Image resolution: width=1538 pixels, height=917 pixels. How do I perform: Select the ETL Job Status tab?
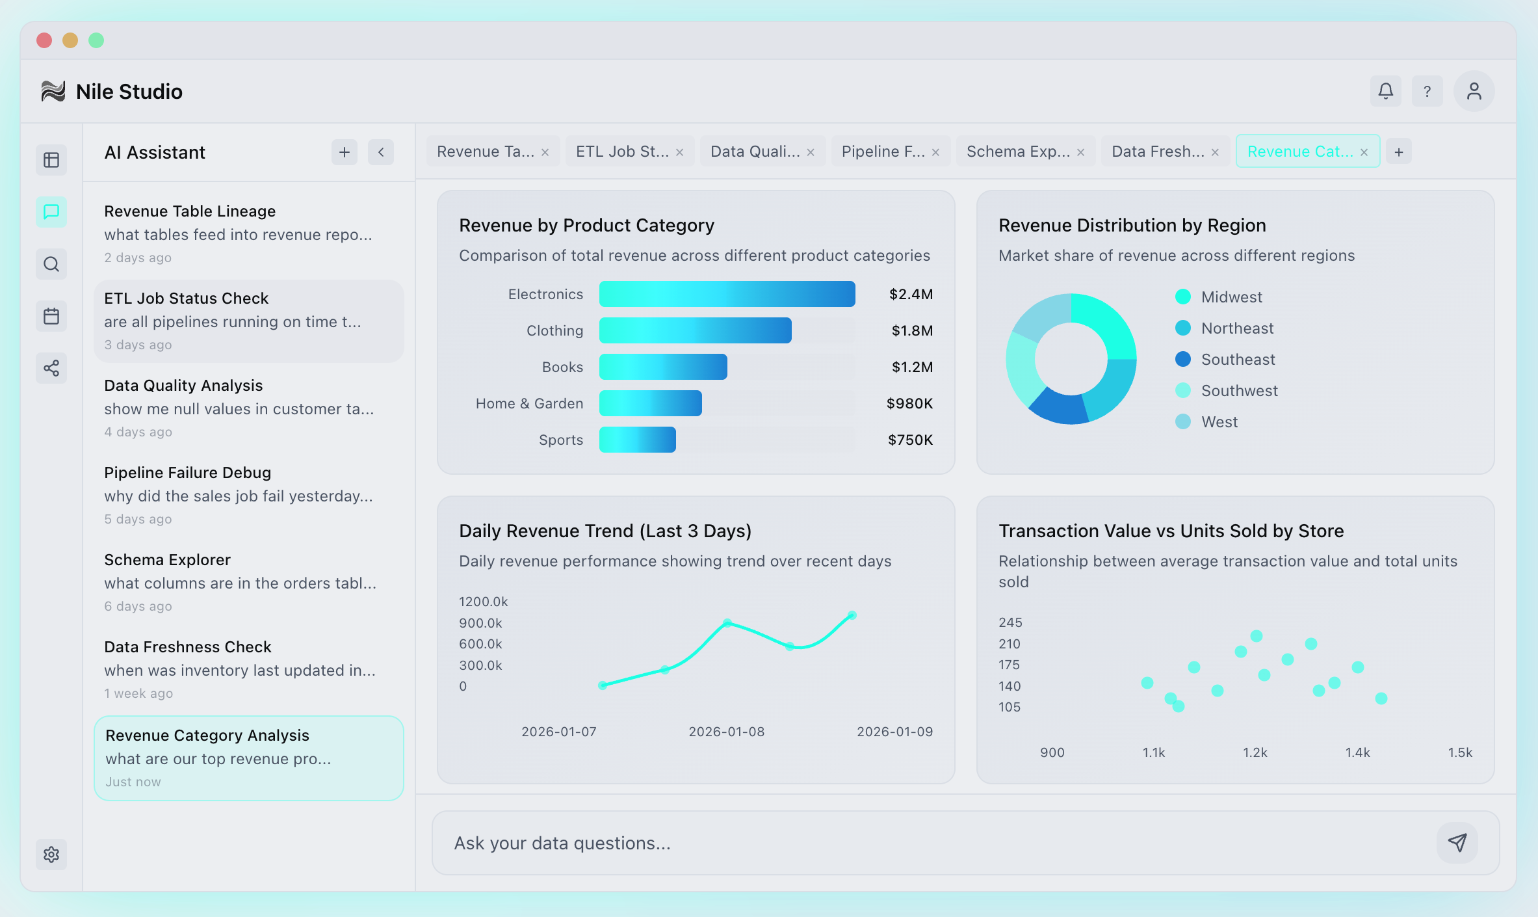621,151
